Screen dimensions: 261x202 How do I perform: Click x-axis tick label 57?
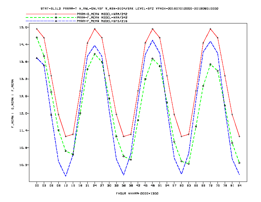pyautogui.click(x=174, y=185)
